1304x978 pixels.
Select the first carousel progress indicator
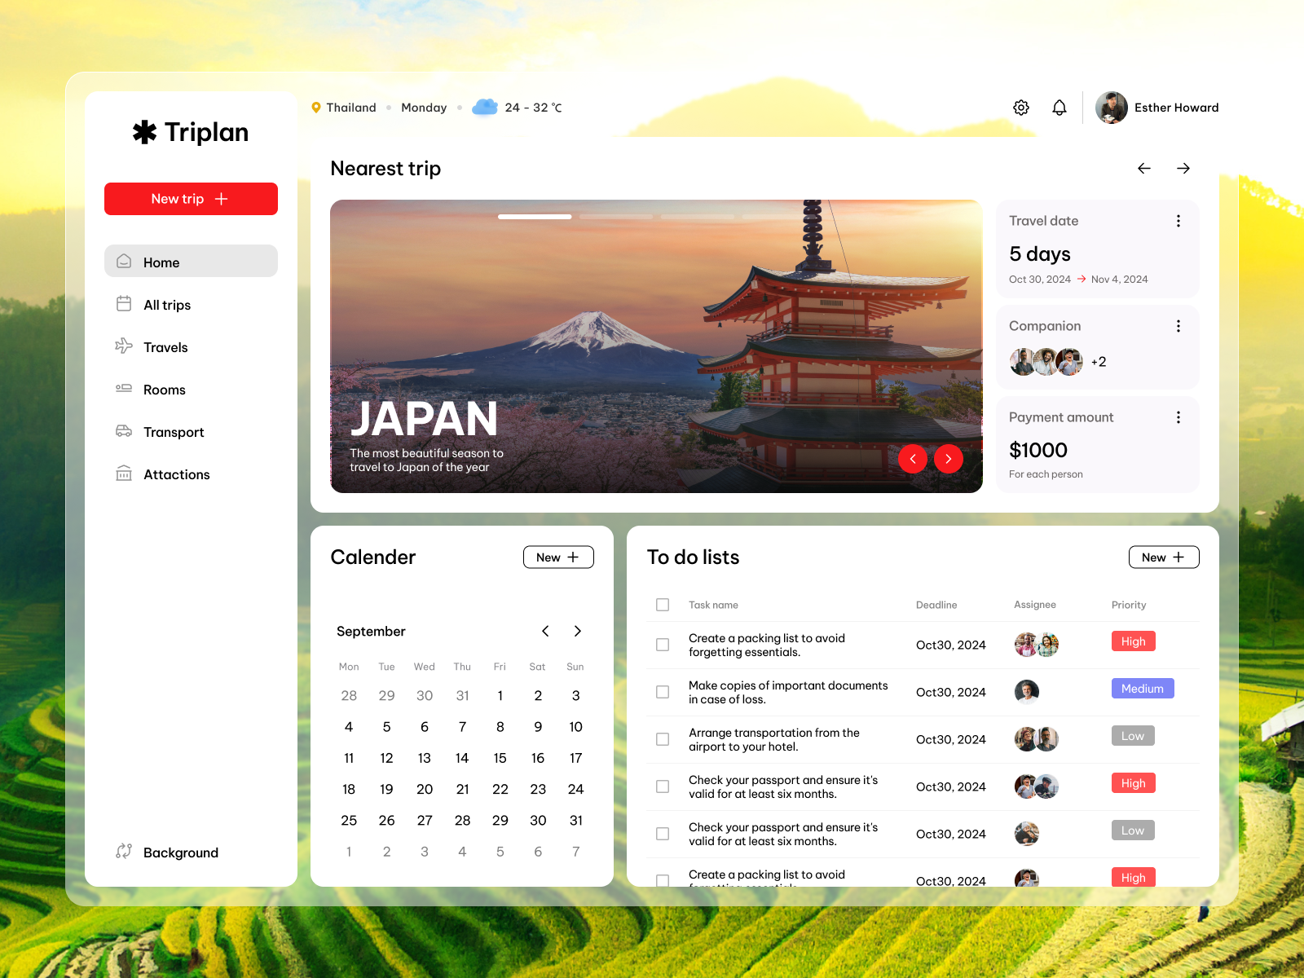[535, 217]
